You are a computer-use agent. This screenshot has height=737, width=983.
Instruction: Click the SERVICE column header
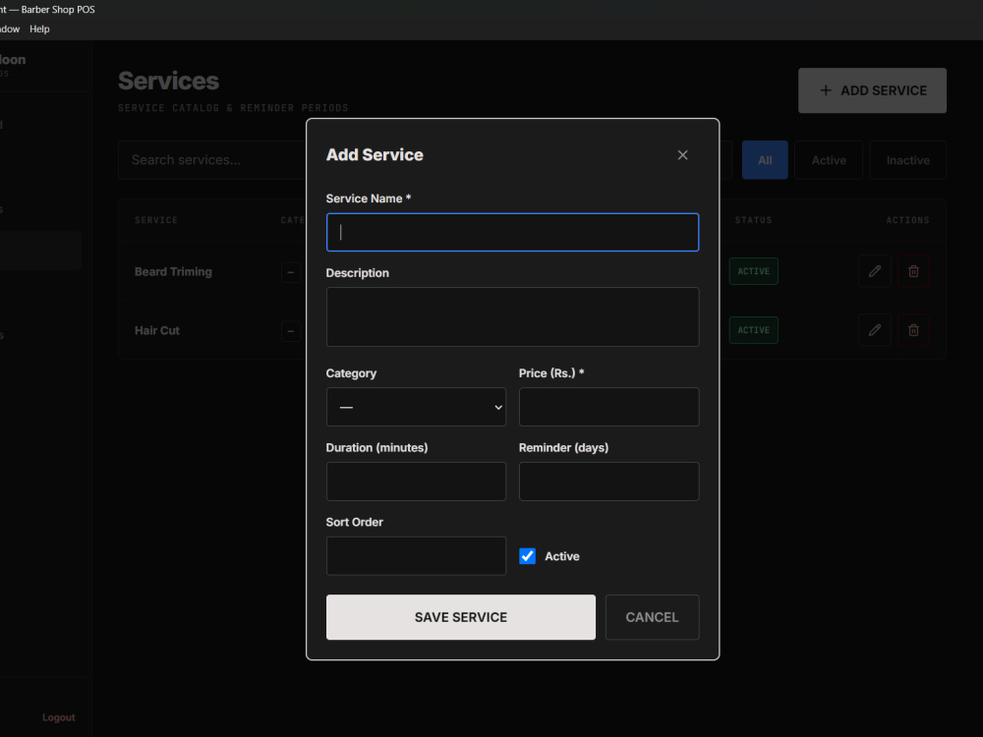point(156,220)
